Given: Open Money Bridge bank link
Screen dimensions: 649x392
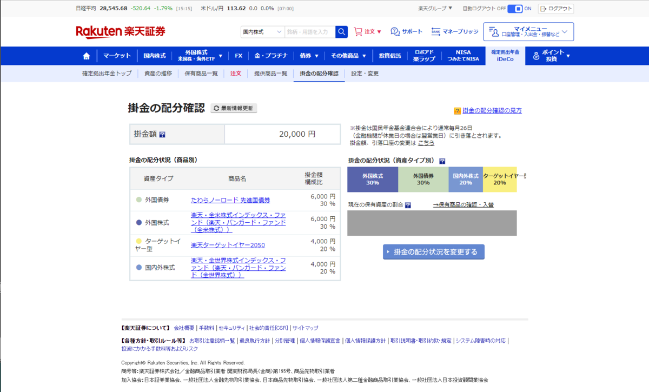Looking at the screenshot, I should (454, 32).
